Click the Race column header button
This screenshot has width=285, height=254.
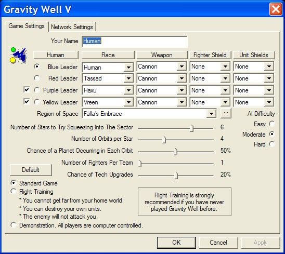(x=108, y=55)
